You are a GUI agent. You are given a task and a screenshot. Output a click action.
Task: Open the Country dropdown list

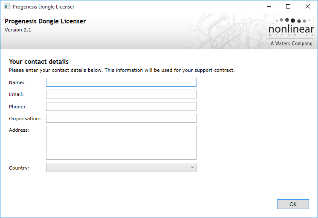click(121, 168)
